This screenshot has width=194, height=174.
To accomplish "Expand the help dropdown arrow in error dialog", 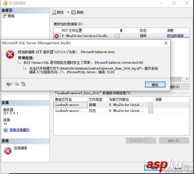I will pos(12,84).
